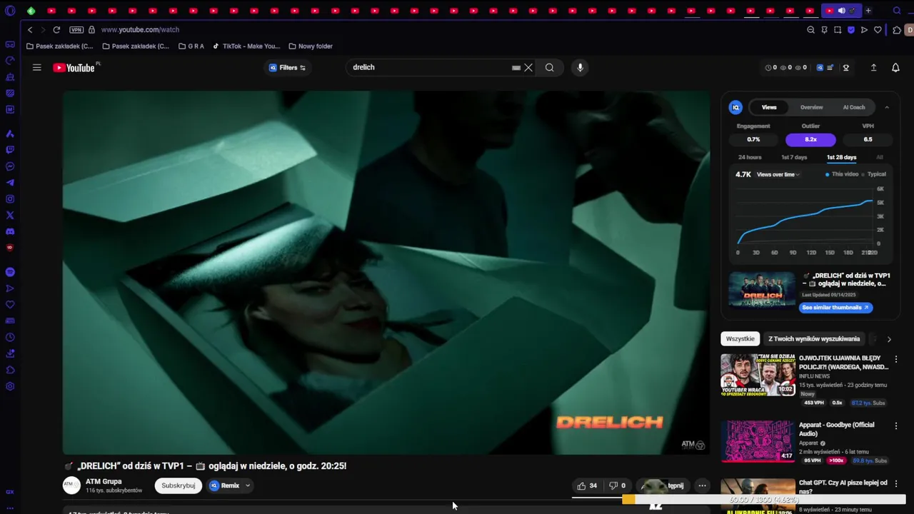
Task: Open the Views over time dropdown
Action: [778, 174]
